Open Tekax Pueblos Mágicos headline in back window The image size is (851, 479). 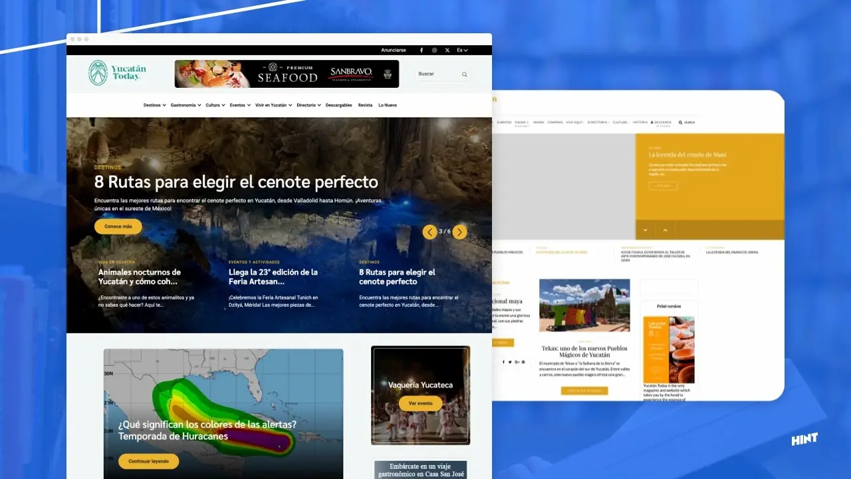[584, 351]
